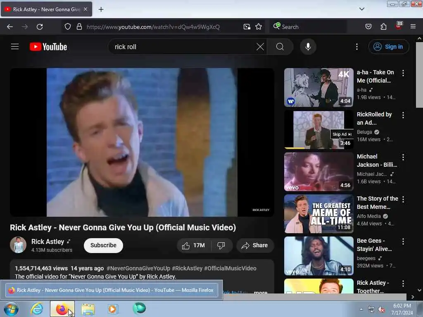The image size is (423, 317).
Task: Play the a-ha Take On Me thumbnail
Action: coord(318,88)
